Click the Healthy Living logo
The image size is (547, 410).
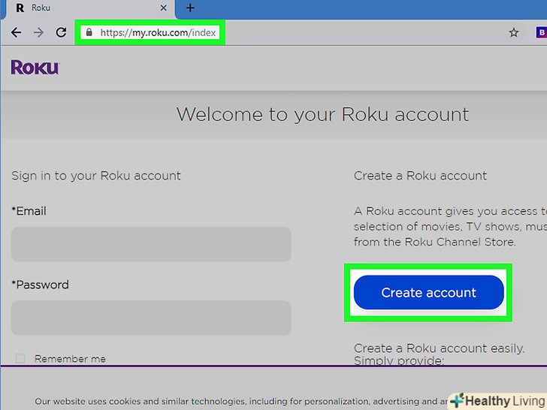coord(497,401)
